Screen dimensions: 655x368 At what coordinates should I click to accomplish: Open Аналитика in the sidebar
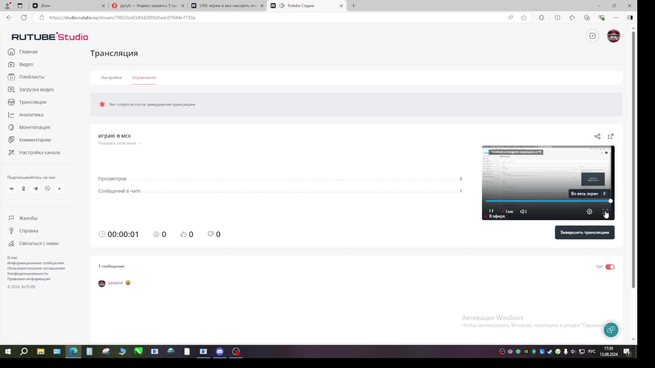31,114
